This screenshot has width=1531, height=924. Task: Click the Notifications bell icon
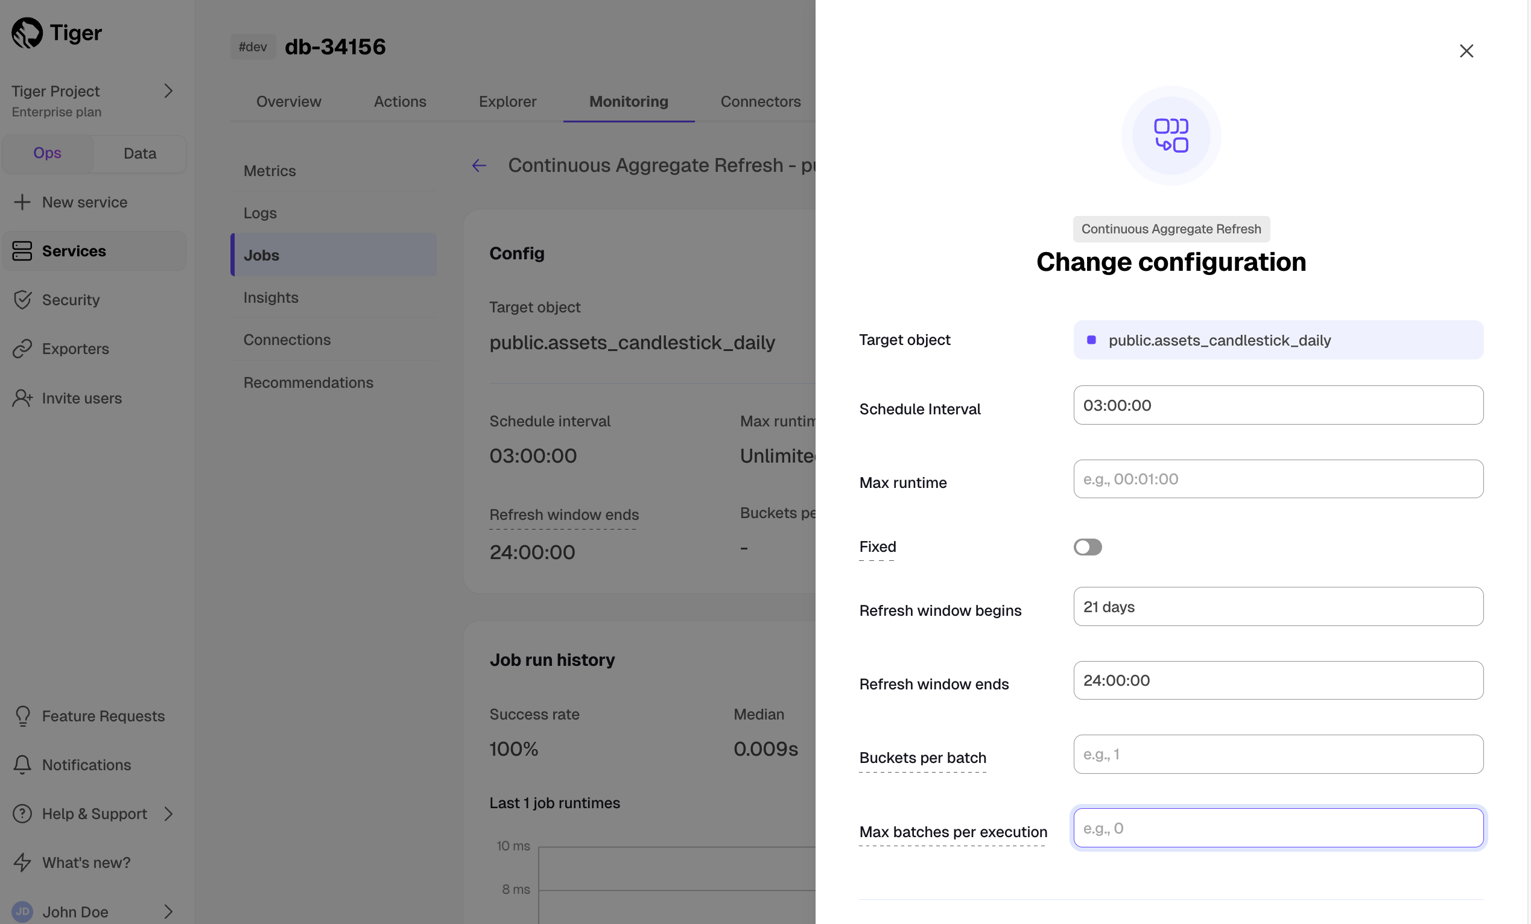[x=22, y=765]
